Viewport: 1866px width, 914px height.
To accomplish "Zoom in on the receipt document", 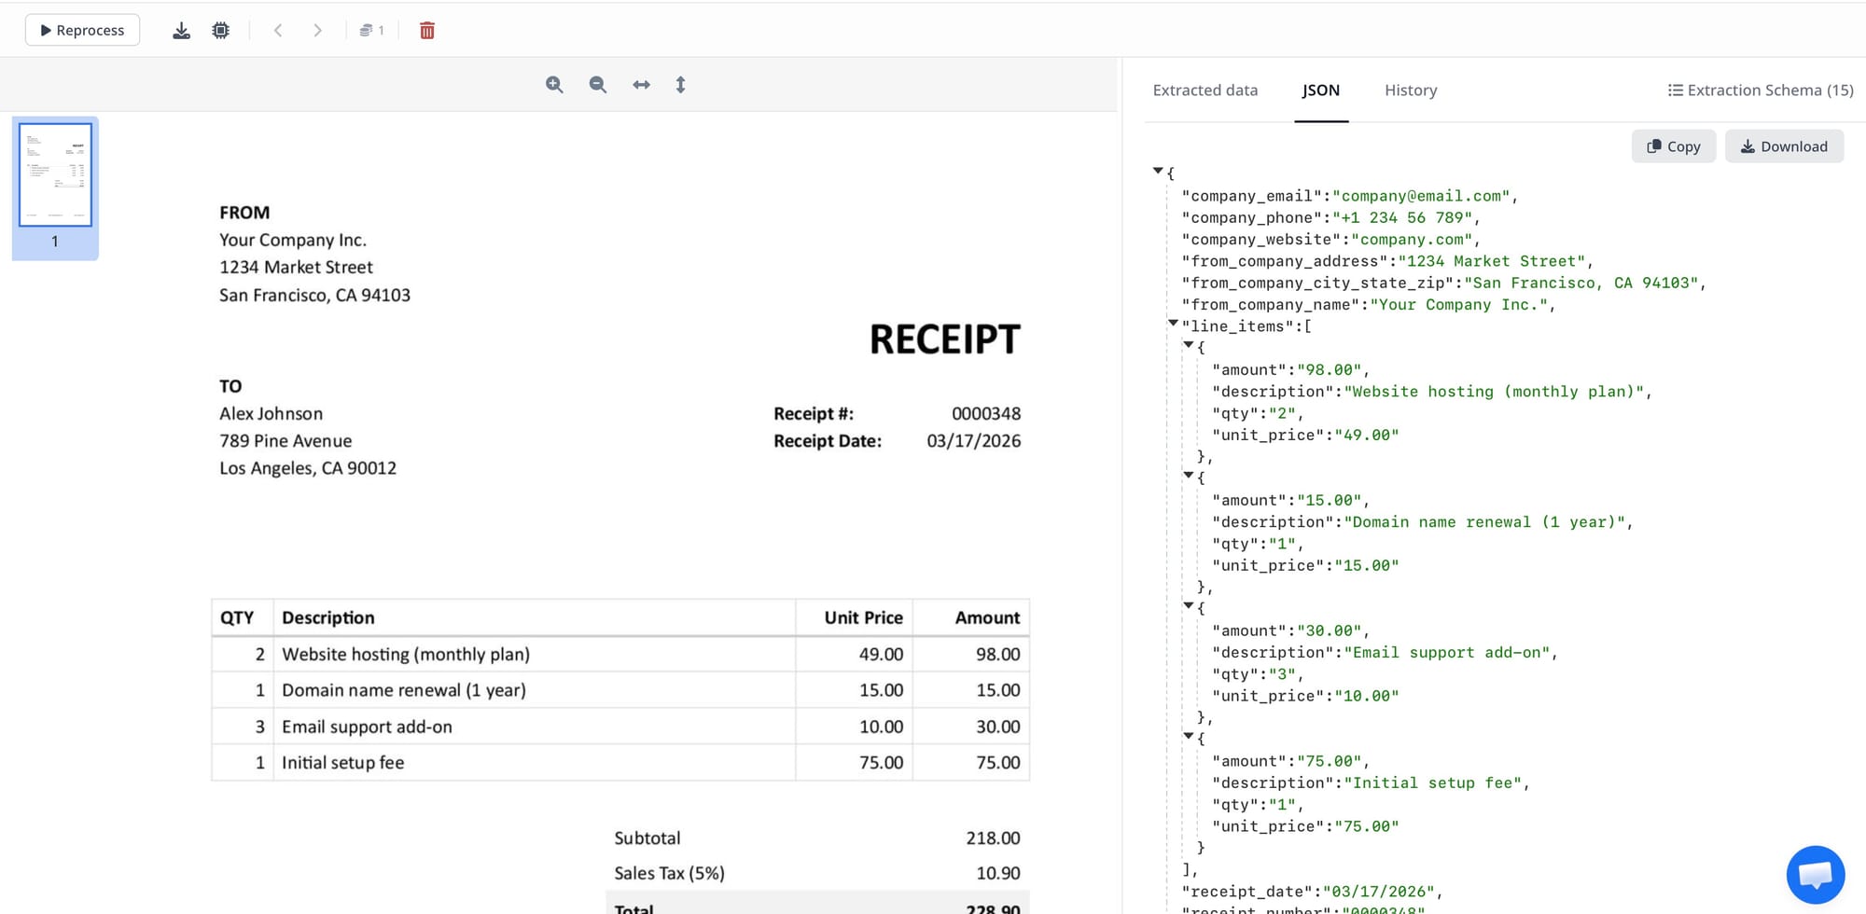I will 554,85.
